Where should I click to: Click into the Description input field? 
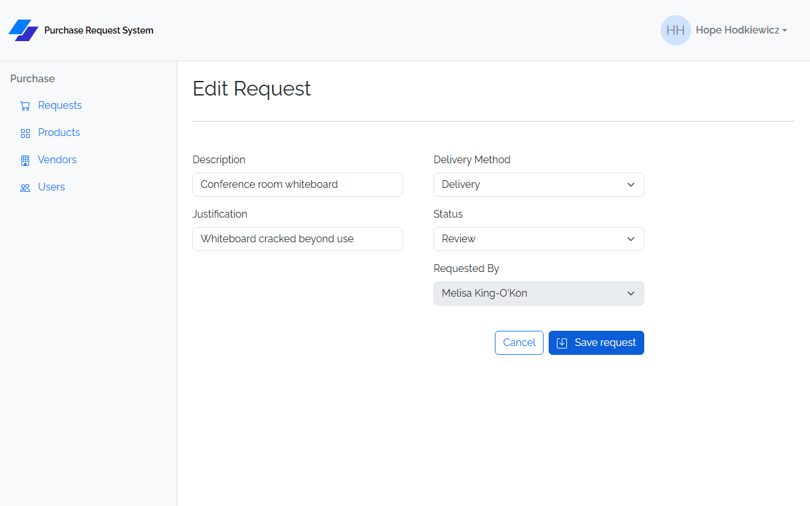pyautogui.click(x=297, y=185)
